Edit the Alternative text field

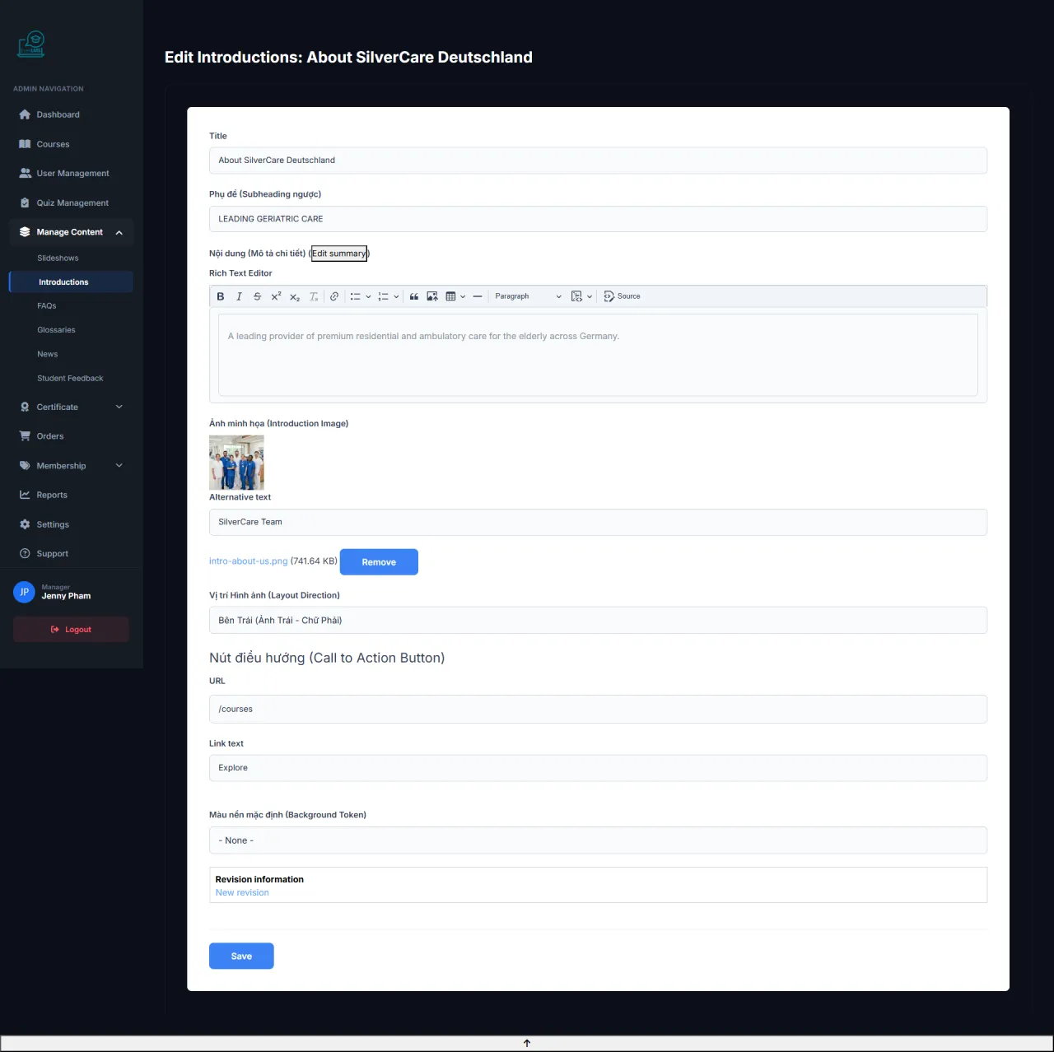click(598, 522)
